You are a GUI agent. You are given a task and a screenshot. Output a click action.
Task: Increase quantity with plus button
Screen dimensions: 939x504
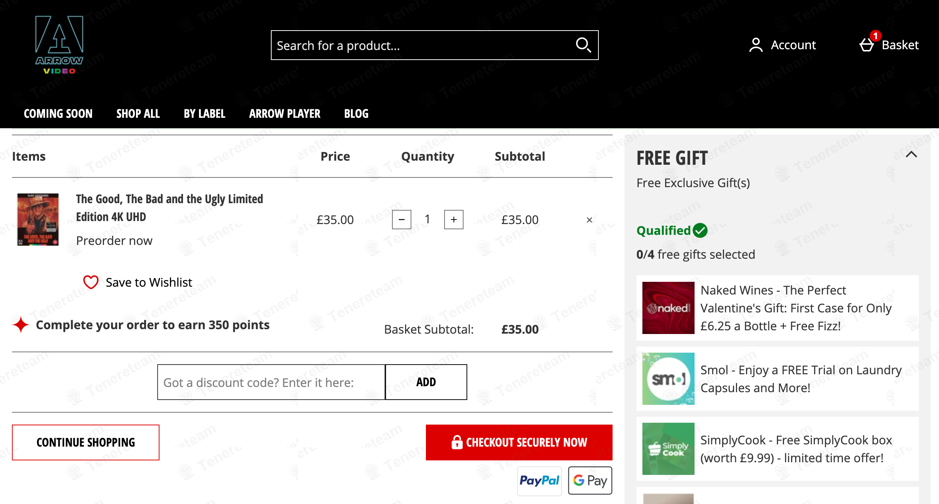click(453, 220)
